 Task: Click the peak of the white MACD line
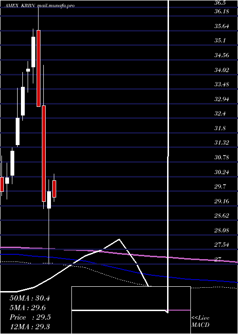[x=119, y=239]
